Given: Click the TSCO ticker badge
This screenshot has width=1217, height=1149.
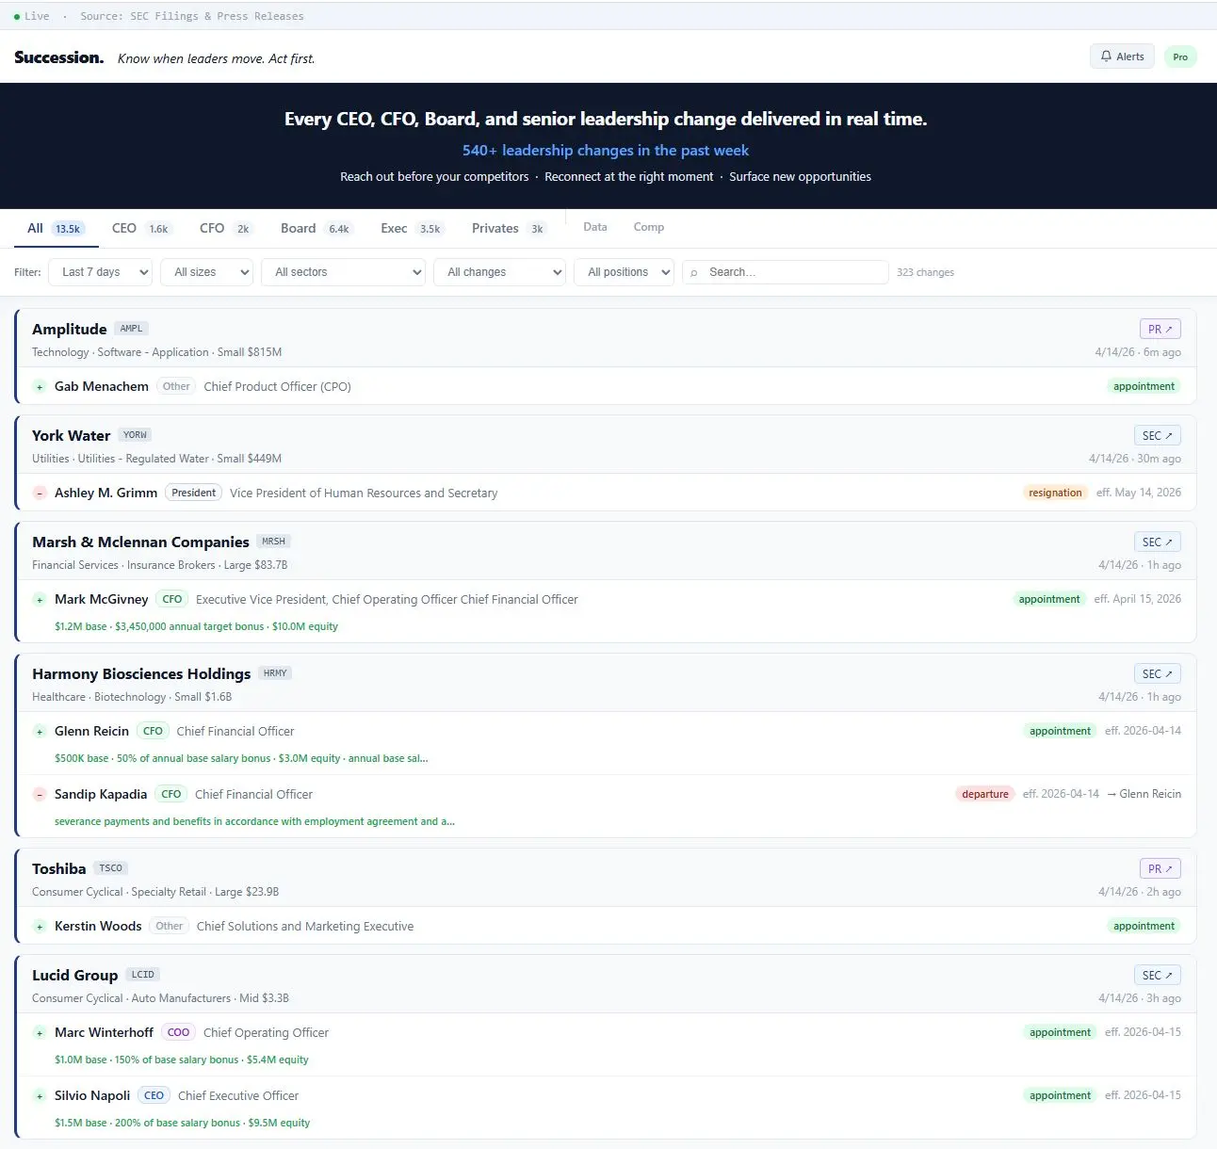Looking at the screenshot, I should [x=110, y=868].
